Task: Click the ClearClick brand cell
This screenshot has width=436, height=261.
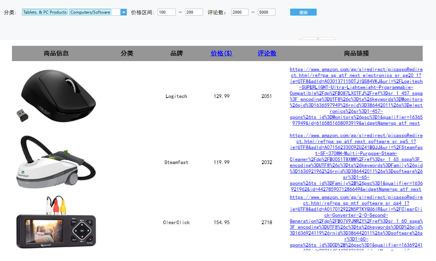Action: coord(176,222)
